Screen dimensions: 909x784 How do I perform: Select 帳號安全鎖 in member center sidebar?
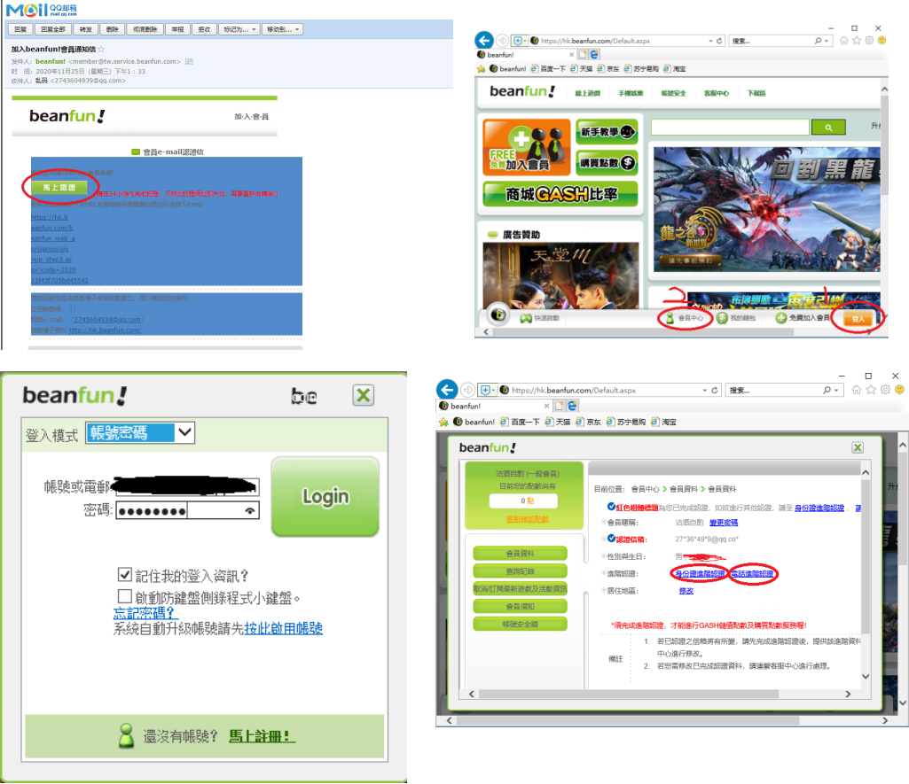point(520,625)
